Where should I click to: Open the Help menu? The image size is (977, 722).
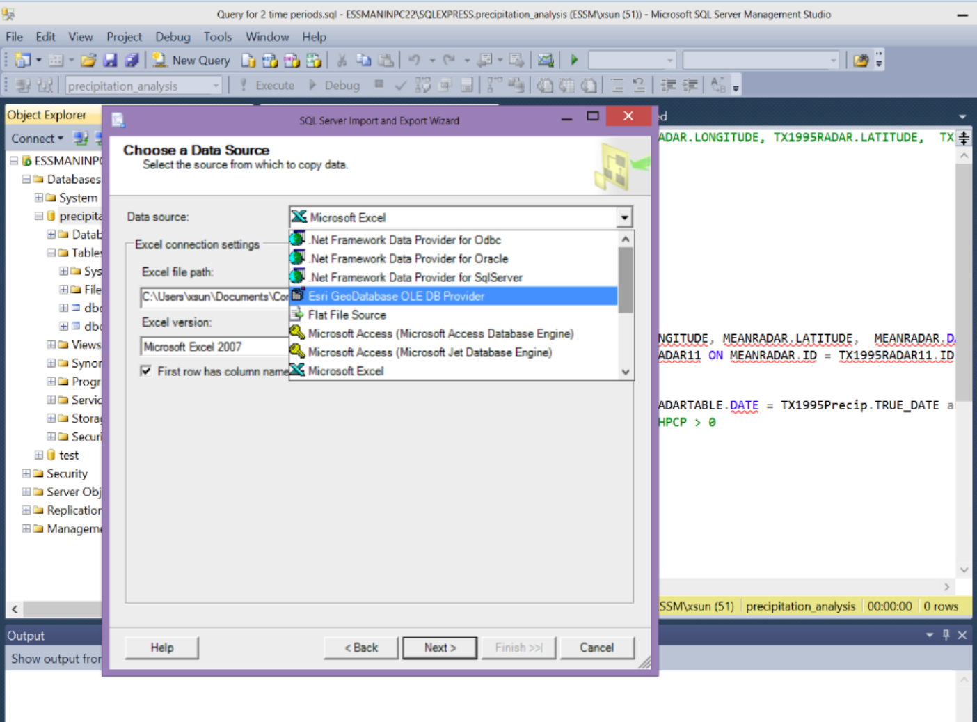point(314,37)
